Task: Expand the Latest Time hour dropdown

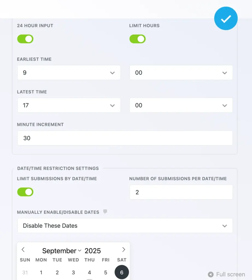Action: pyautogui.click(x=69, y=105)
